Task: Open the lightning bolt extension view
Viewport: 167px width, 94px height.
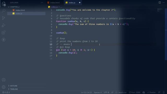Action: [x=4, y=40]
